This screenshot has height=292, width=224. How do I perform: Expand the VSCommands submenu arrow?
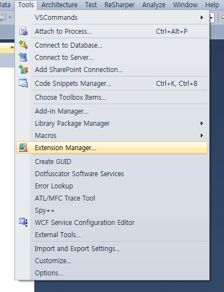[x=202, y=18]
